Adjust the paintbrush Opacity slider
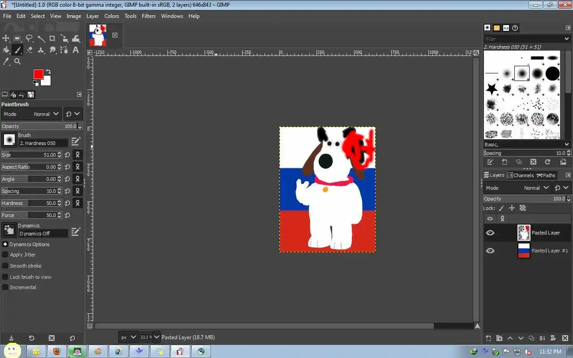The image size is (573, 358). pos(42,126)
